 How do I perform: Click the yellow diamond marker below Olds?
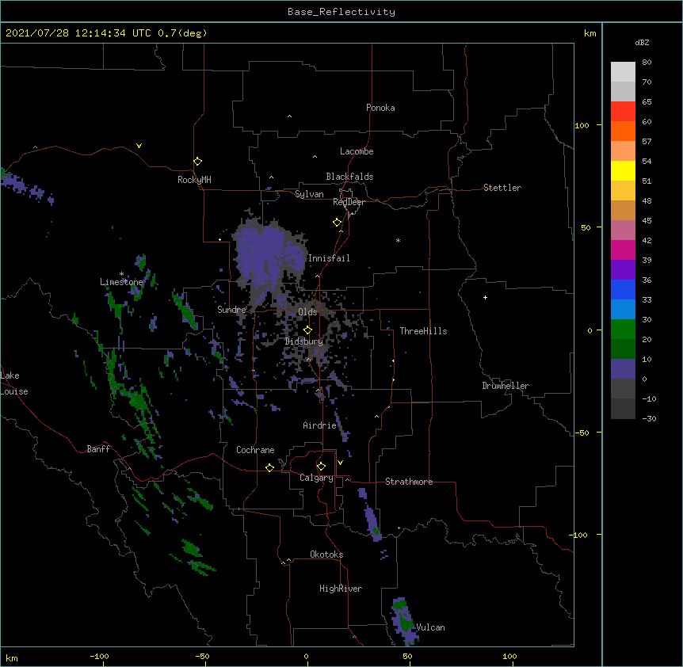(x=307, y=330)
